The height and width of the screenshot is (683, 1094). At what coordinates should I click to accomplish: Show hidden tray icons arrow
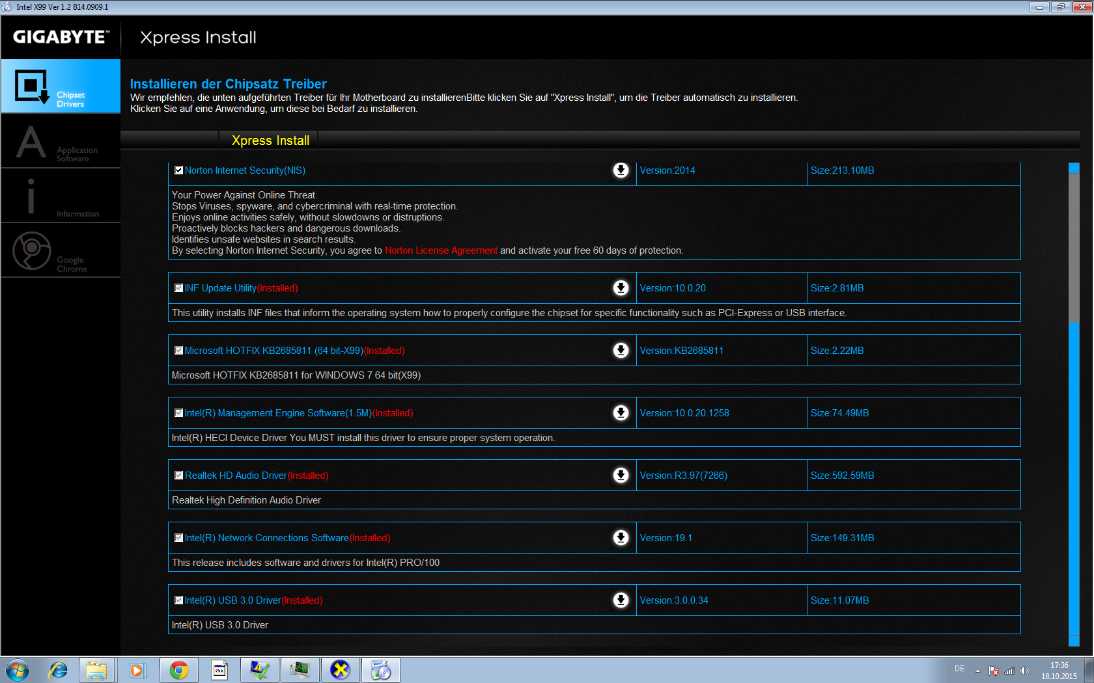[977, 671]
